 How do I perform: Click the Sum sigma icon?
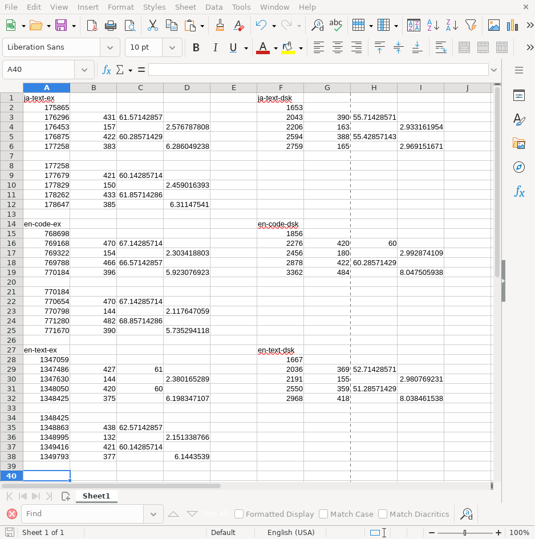tap(120, 70)
